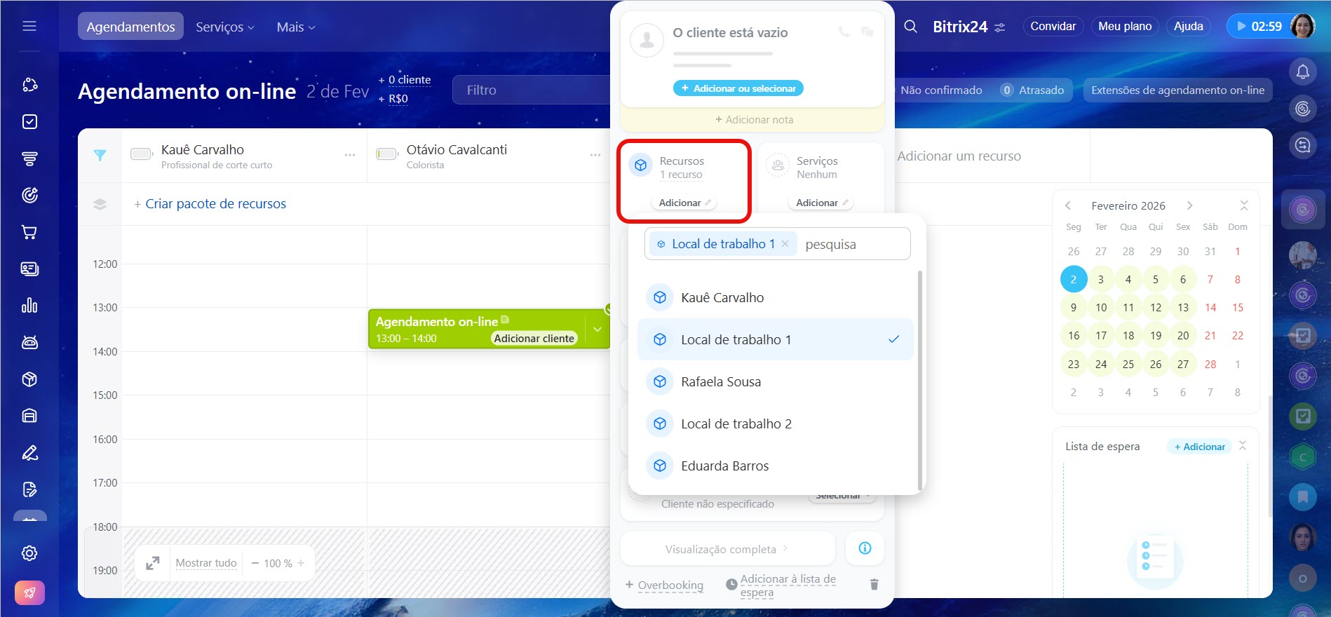Click Adicionar ou selecionar client button

(738, 88)
